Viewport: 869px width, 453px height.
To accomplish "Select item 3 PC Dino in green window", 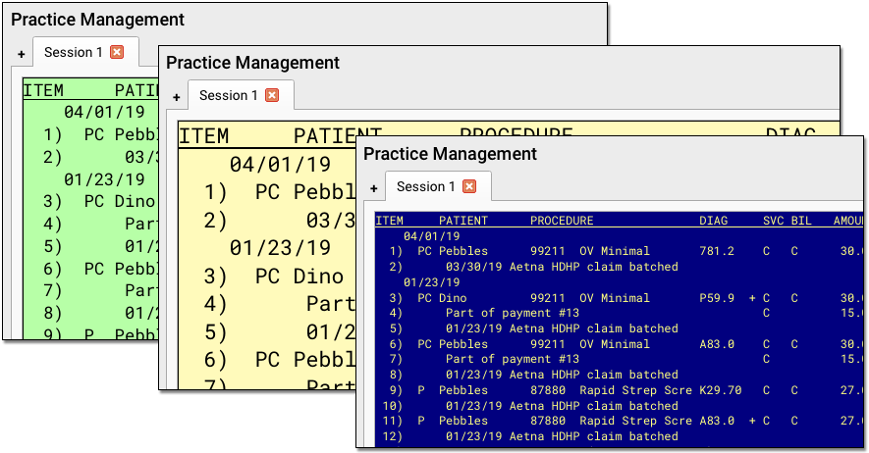I will [91, 201].
